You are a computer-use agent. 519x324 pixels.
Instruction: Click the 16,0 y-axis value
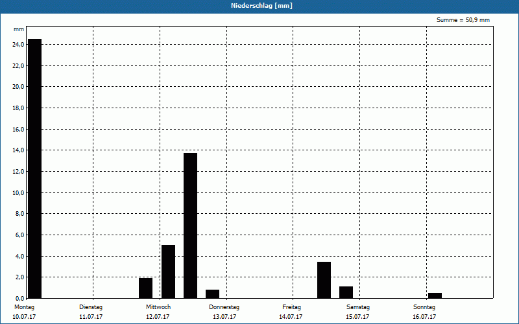tap(18, 129)
